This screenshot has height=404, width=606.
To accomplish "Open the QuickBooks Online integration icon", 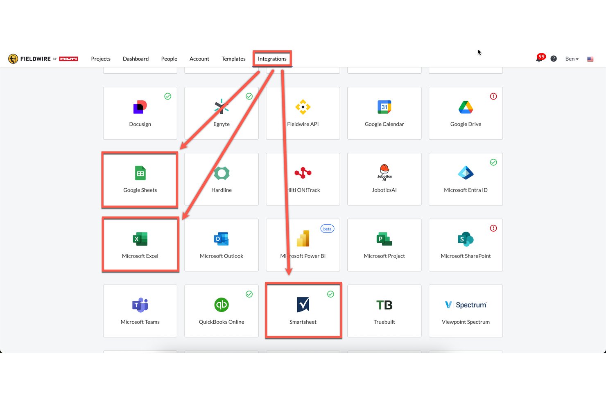I will click(x=222, y=305).
